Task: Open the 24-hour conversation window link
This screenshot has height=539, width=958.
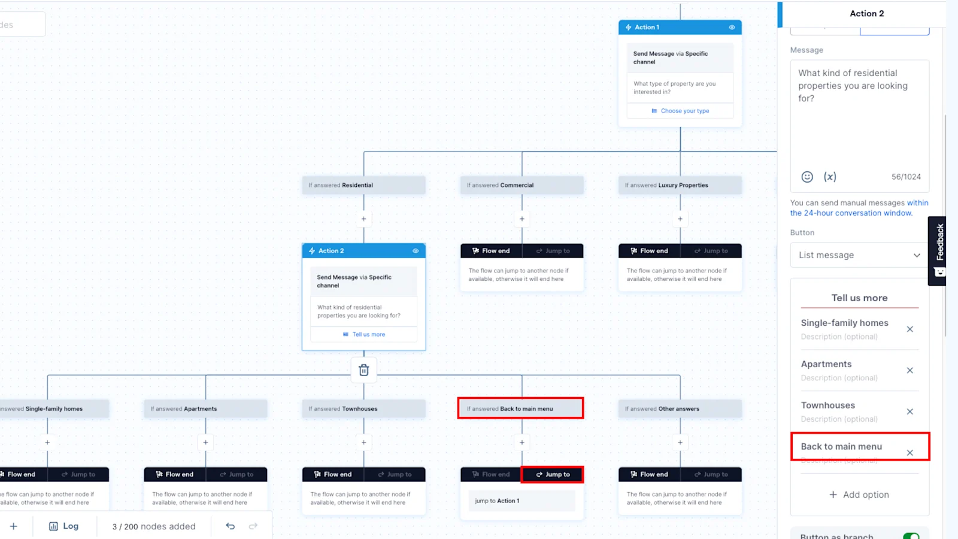Action: [x=851, y=213]
